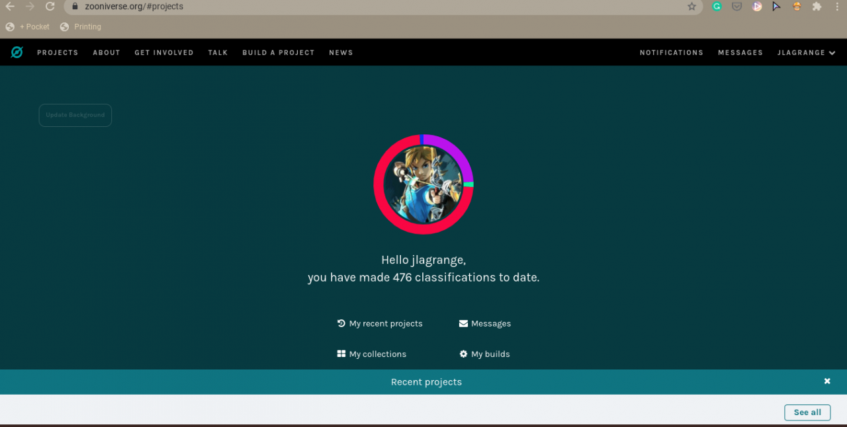
Task: Open the About menu item
Action: (107, 52)
